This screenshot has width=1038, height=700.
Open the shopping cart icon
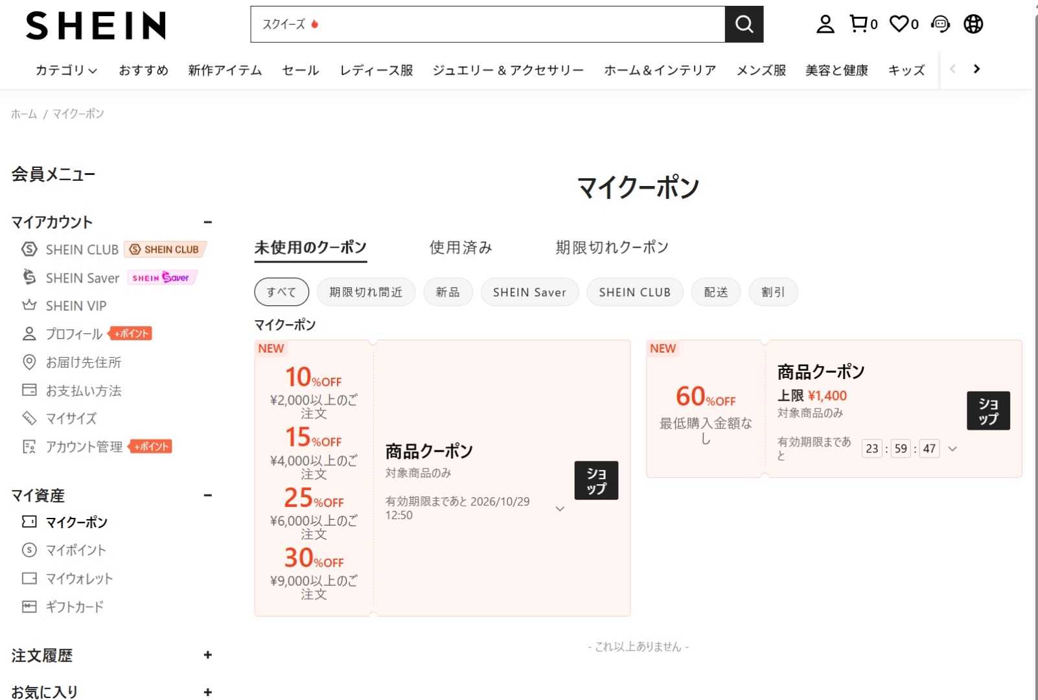pyautogui.click(x=863, y=25)
